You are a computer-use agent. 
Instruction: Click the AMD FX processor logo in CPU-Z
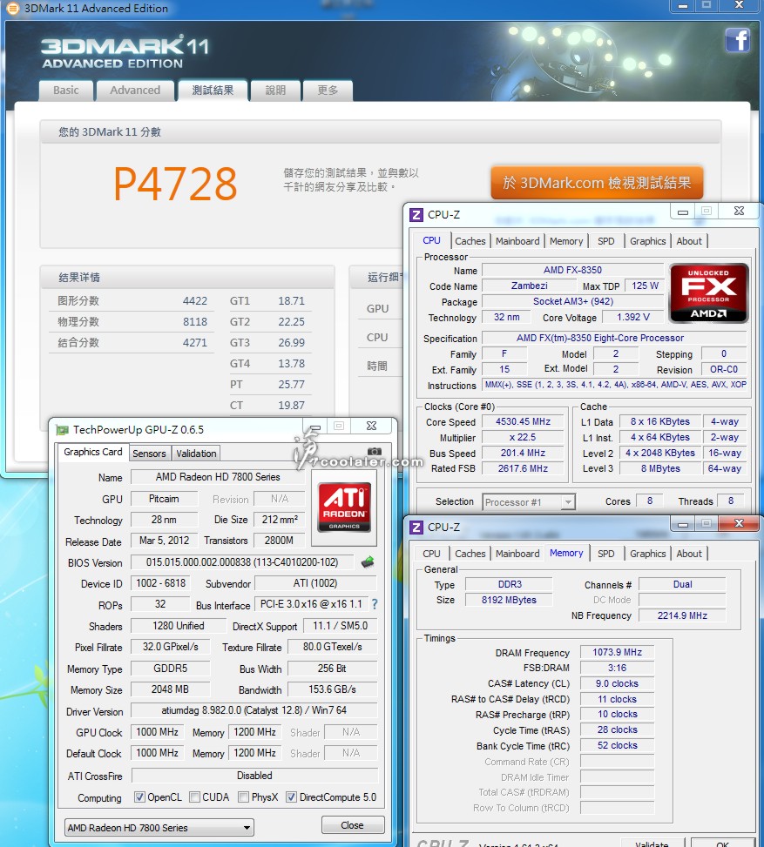[x=709, y=293]
